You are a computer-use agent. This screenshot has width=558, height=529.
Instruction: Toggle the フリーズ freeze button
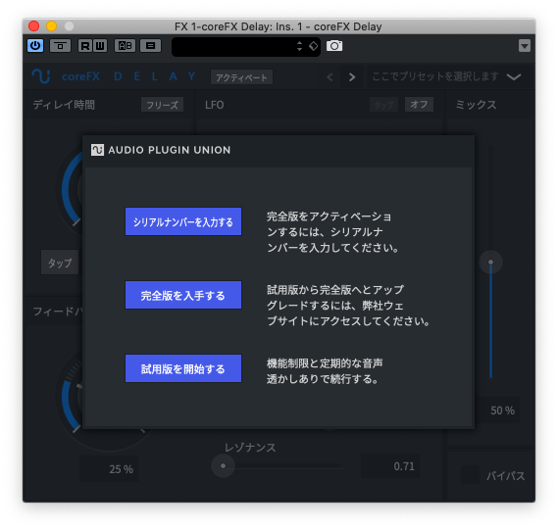(162, 105)
